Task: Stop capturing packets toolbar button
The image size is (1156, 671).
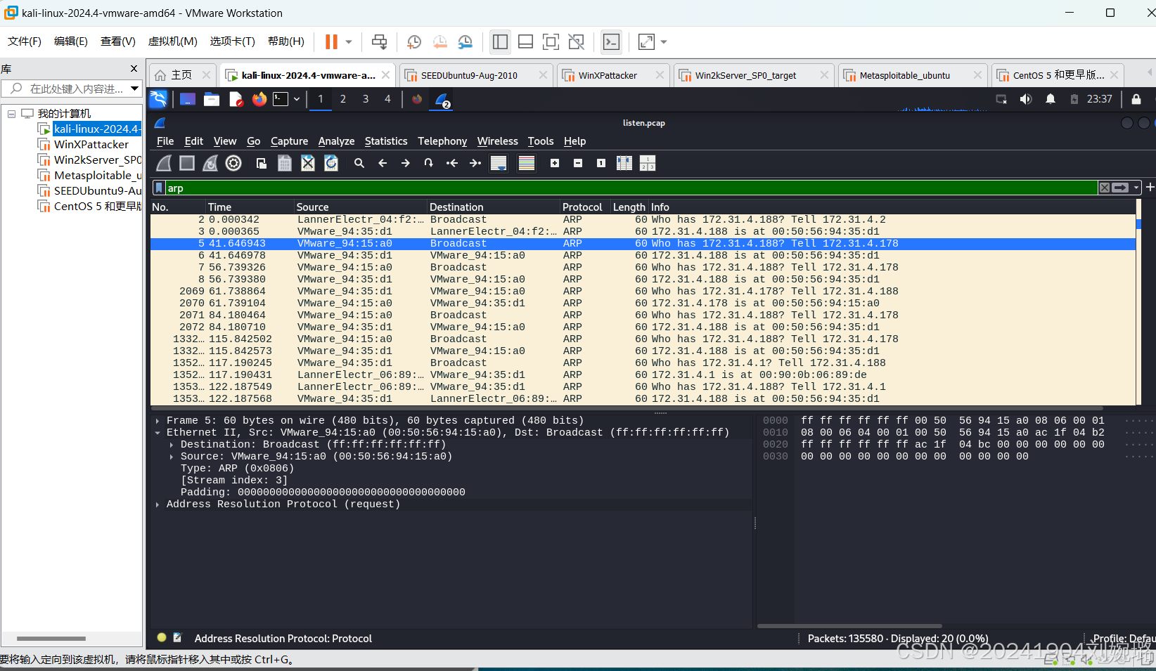Action: coord(187,163)
